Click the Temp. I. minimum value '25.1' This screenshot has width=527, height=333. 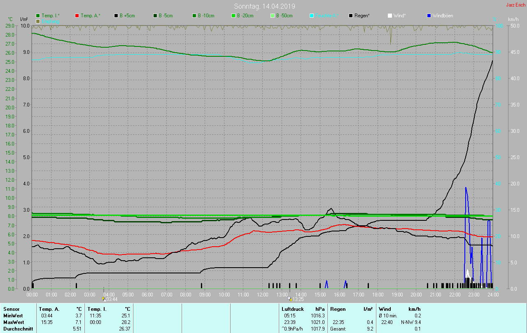point(125,315)
